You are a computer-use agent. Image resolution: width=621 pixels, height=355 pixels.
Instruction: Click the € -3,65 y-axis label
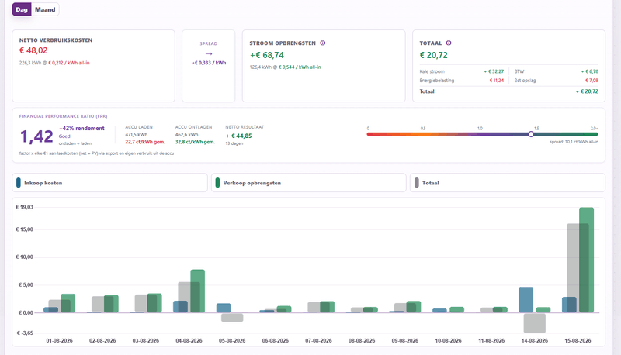(x=25, y=333)
